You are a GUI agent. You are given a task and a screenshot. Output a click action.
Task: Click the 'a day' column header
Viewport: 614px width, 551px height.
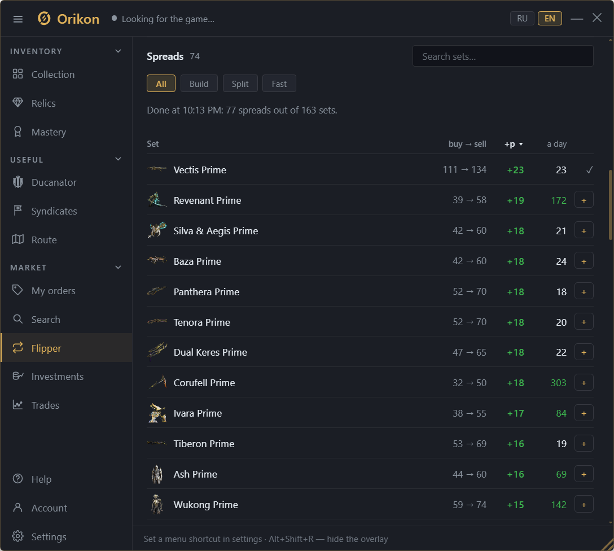coord(556,144)
